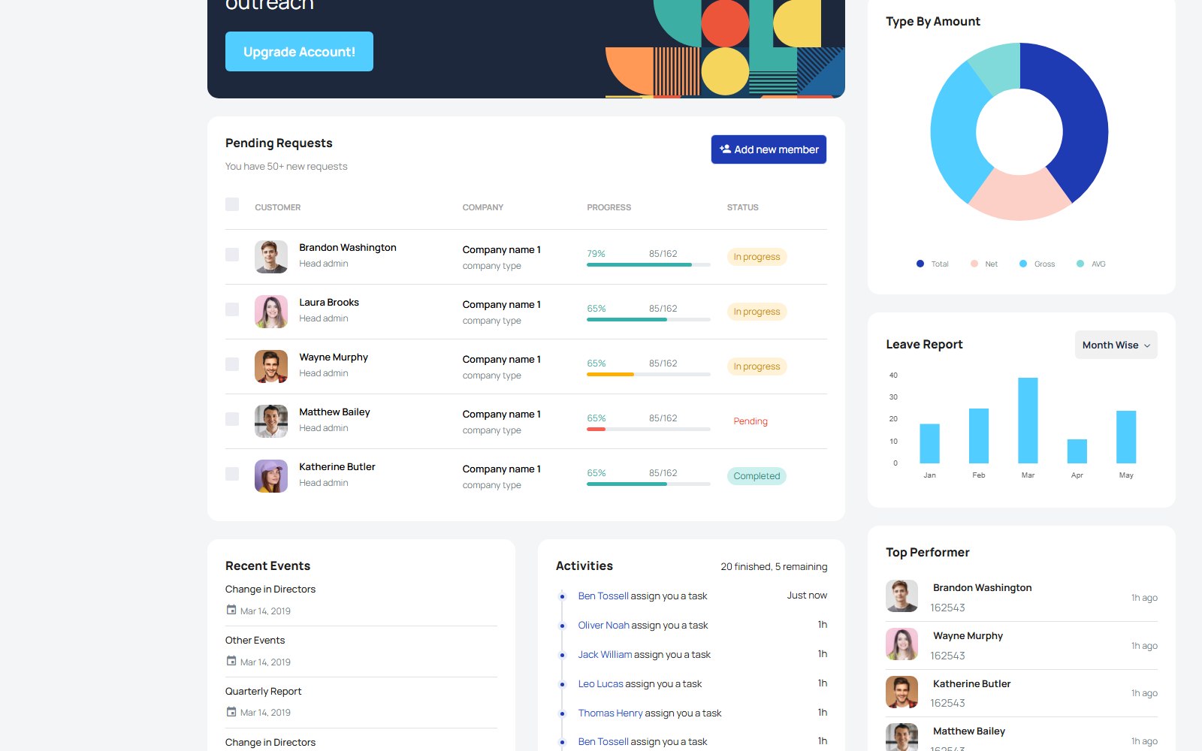The height and width of the screenshot is (751, 1202).
Task: Click the Completed status badge for Katherine Butler
Action: (757, 476)
